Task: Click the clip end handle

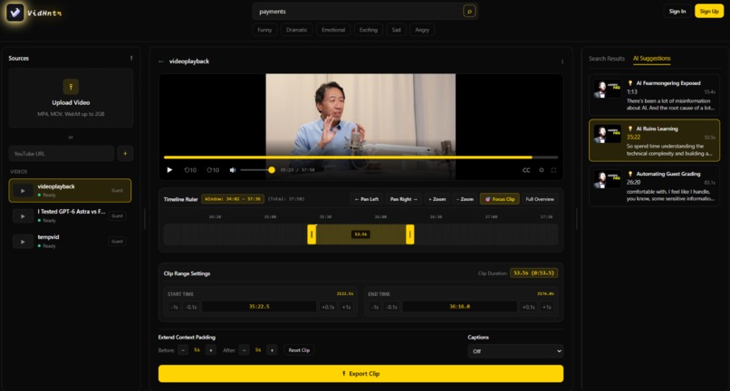Action: (409, 234)
